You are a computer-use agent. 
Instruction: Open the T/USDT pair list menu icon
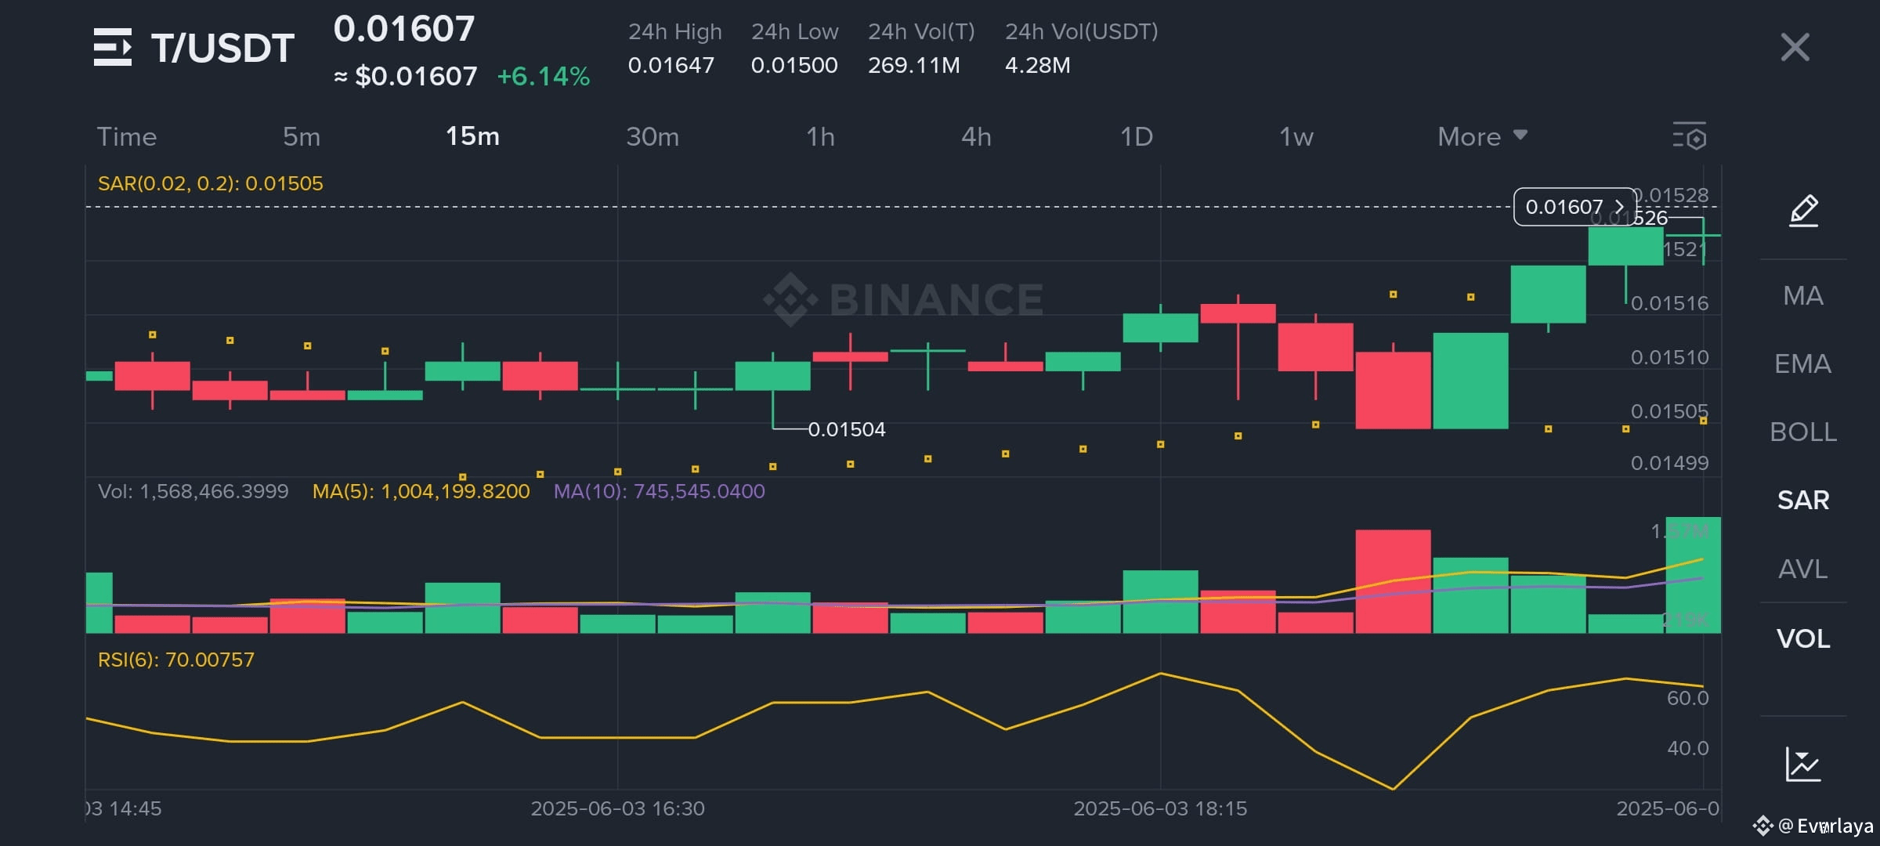(x=112, y=47)
